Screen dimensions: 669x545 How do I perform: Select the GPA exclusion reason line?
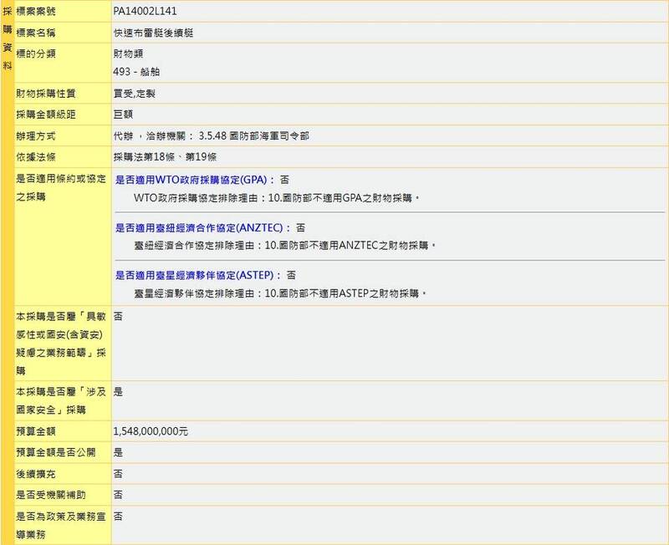pyautogui.click(x=277, y=198)
